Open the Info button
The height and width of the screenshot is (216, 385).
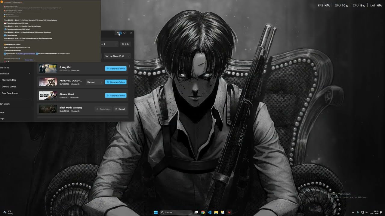point(126,44)
